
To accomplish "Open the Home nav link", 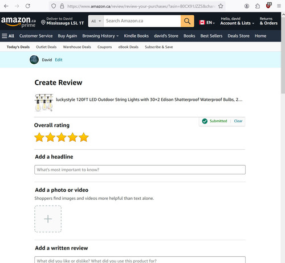I will (260, 36).
